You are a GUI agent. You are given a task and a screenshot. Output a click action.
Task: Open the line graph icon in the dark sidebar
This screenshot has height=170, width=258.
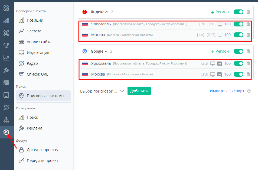point(6,58)
